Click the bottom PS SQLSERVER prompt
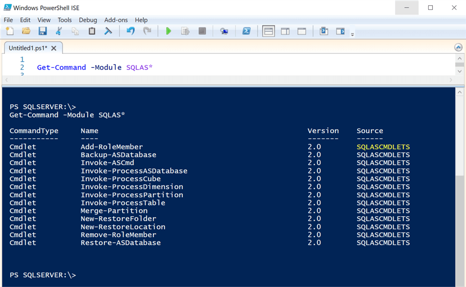Viewport: 466px width, 287px height. tap(43, 275)
